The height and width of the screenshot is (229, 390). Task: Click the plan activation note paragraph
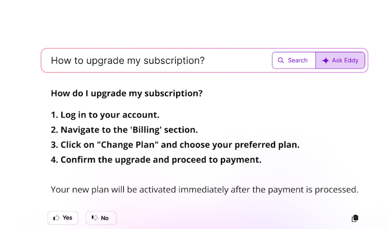[204, 190]
